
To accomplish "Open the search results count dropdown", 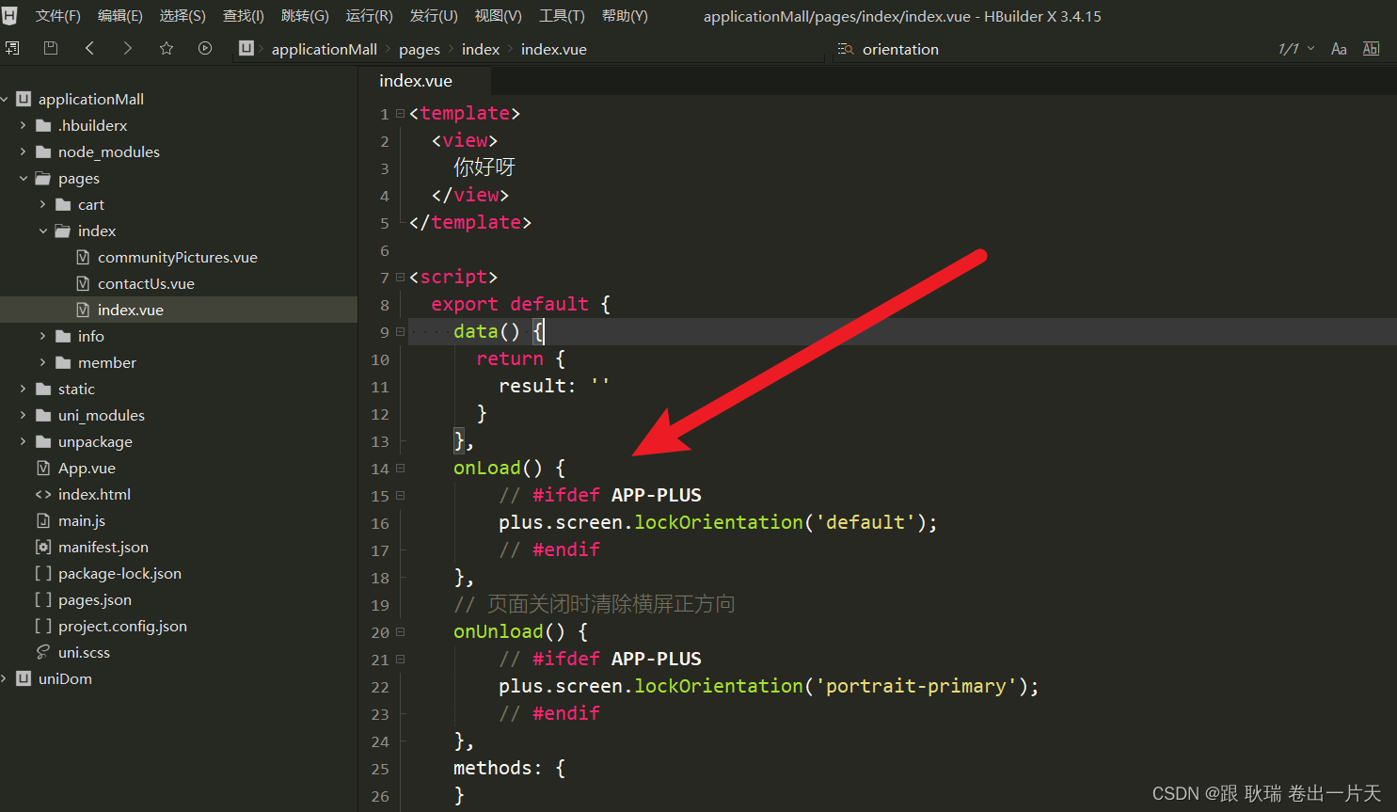I will pos(1311,49).
